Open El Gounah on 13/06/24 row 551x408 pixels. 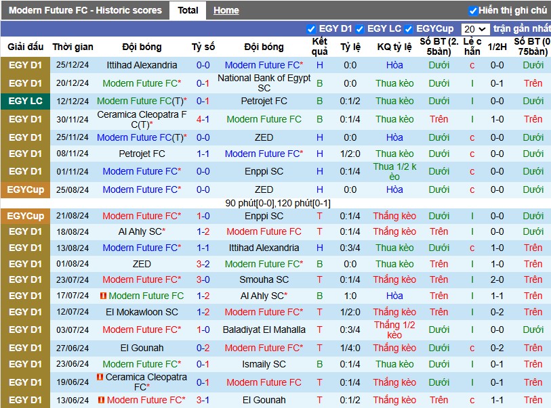coord(264,400)
